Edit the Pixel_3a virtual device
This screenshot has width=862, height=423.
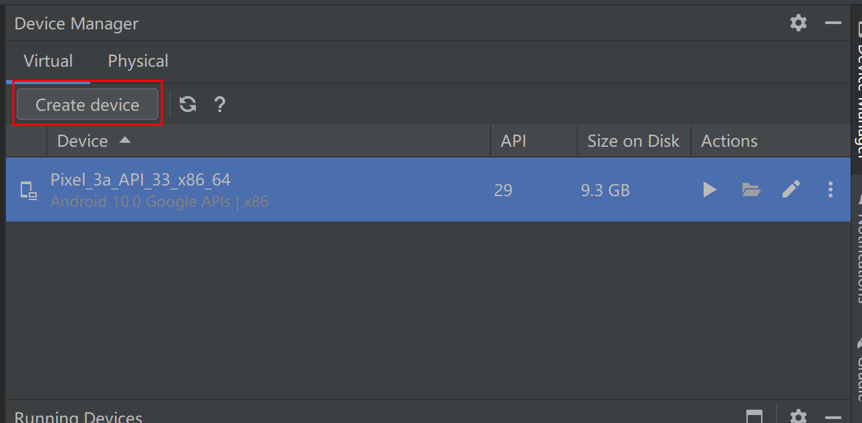coord(791,190)
